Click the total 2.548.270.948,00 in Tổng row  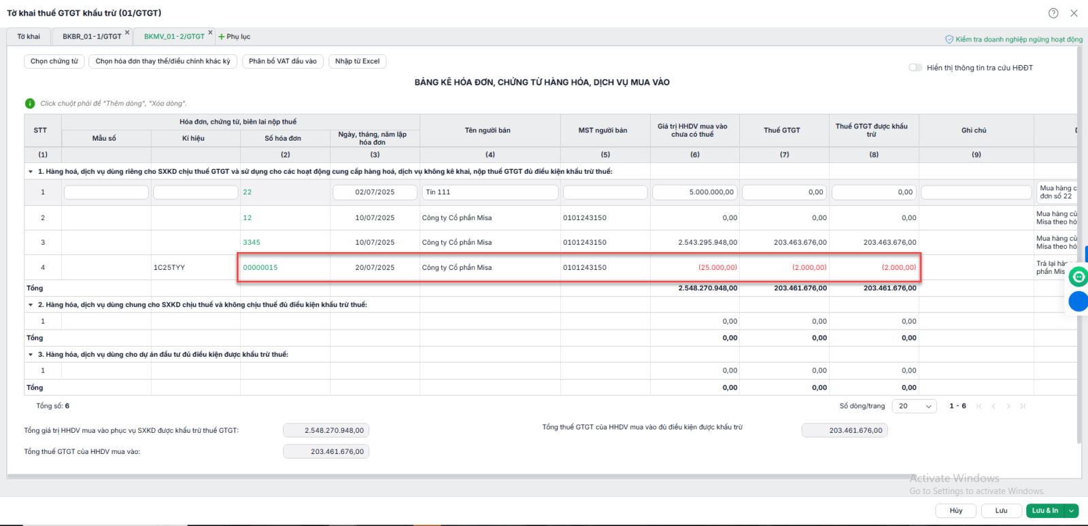click(x=707, y=288)
